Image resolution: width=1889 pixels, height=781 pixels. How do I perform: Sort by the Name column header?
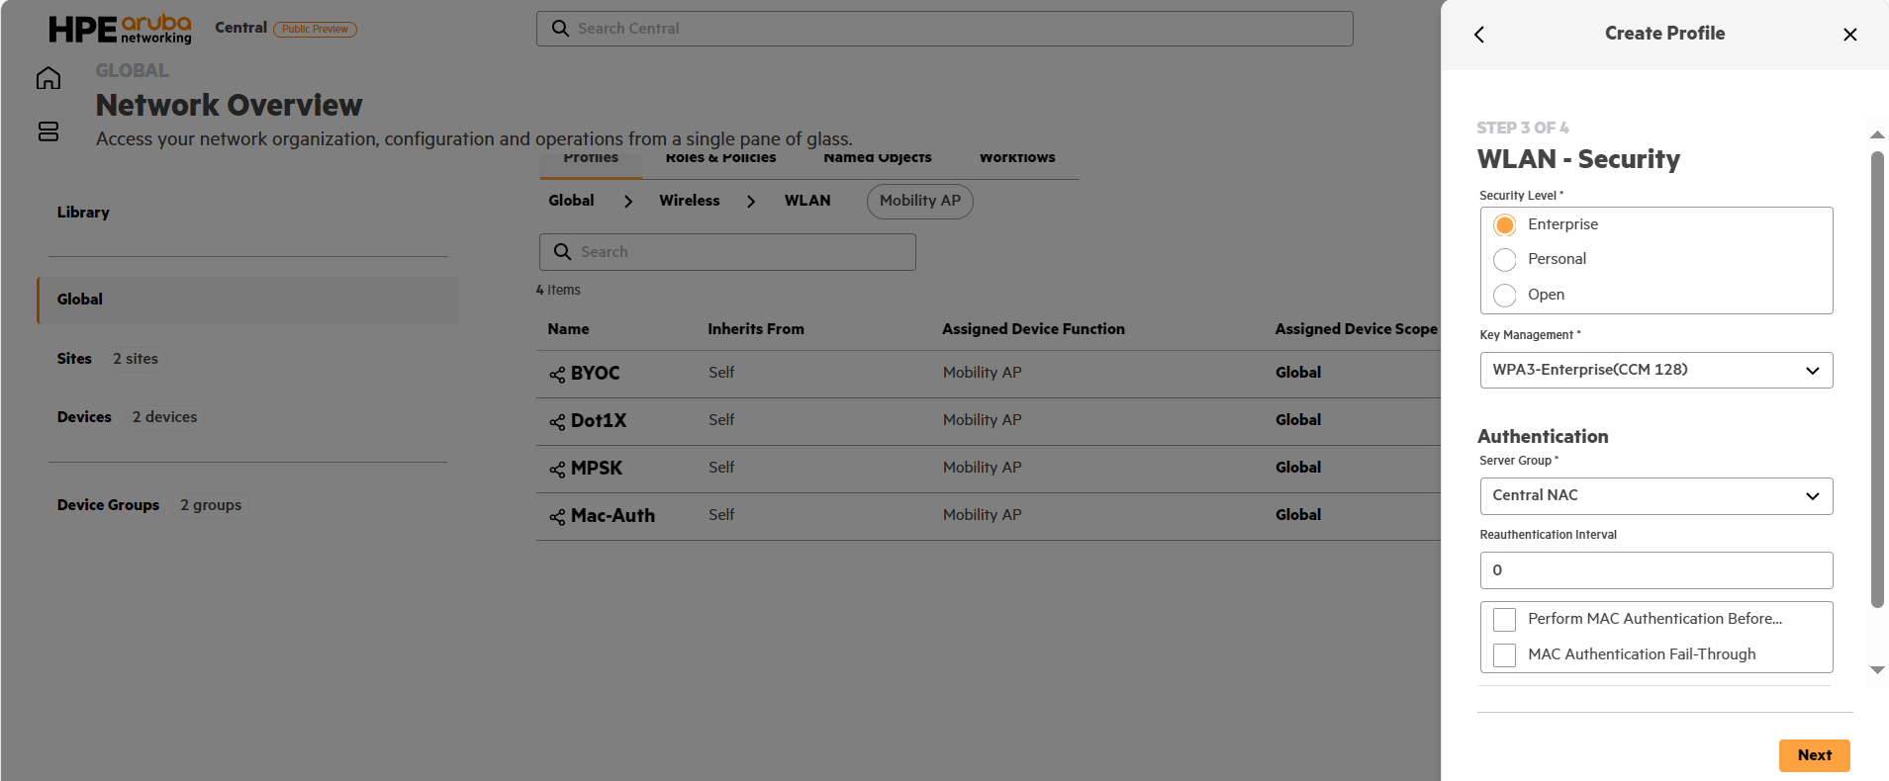coord(568,329)
